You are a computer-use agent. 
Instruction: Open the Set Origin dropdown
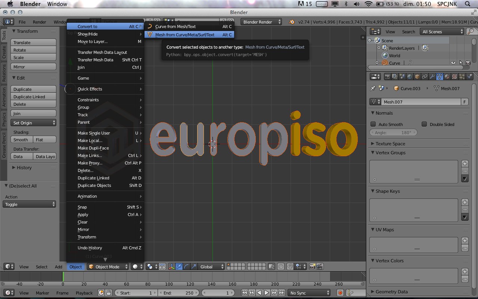[x=34, y=123]
